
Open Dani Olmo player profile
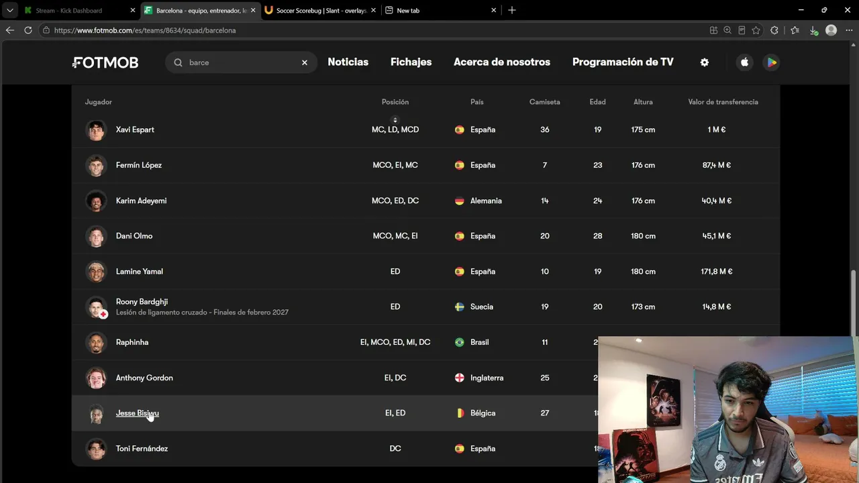pos(134,236)
